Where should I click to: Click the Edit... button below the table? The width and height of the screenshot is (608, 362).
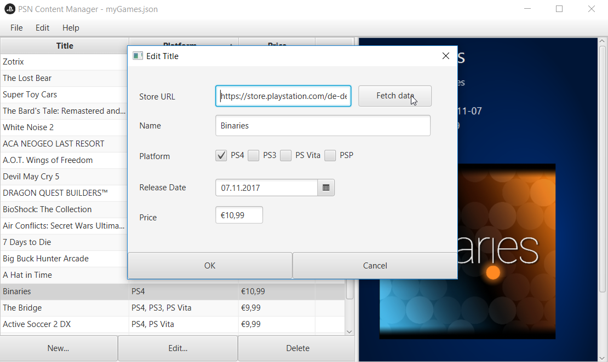pos(177,348)
